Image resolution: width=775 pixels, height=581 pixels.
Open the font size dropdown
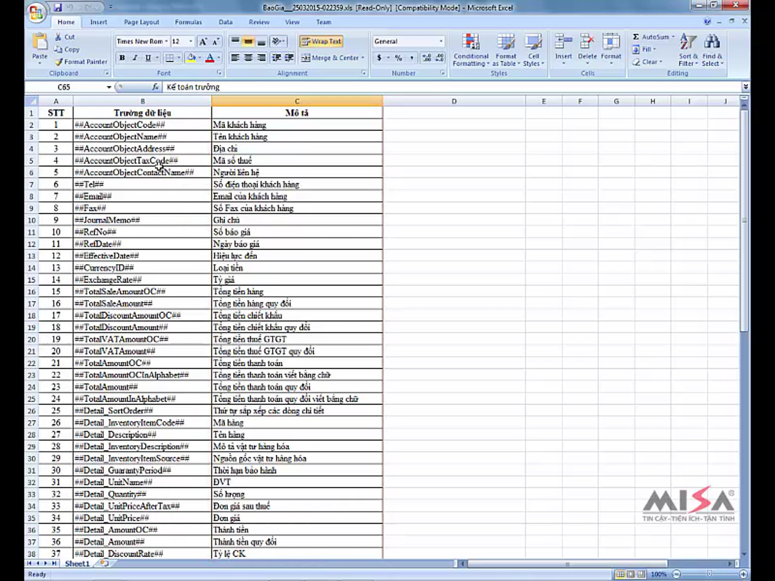[191, 42]
